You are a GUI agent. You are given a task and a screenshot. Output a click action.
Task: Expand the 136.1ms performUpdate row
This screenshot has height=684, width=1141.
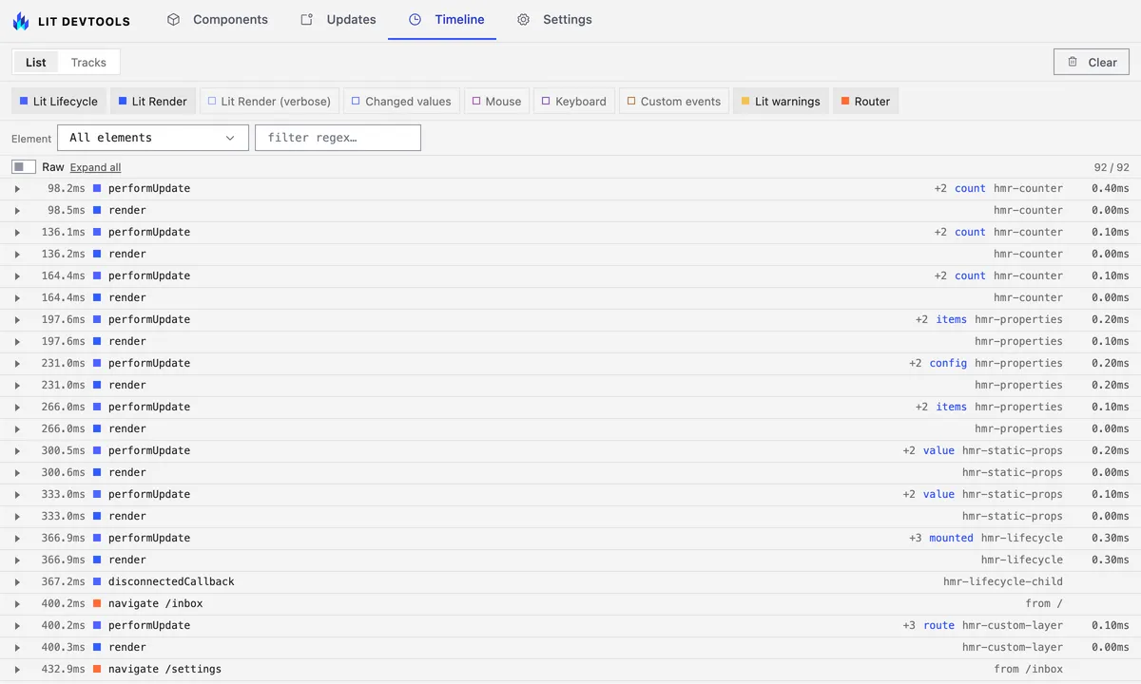(17, 232)
